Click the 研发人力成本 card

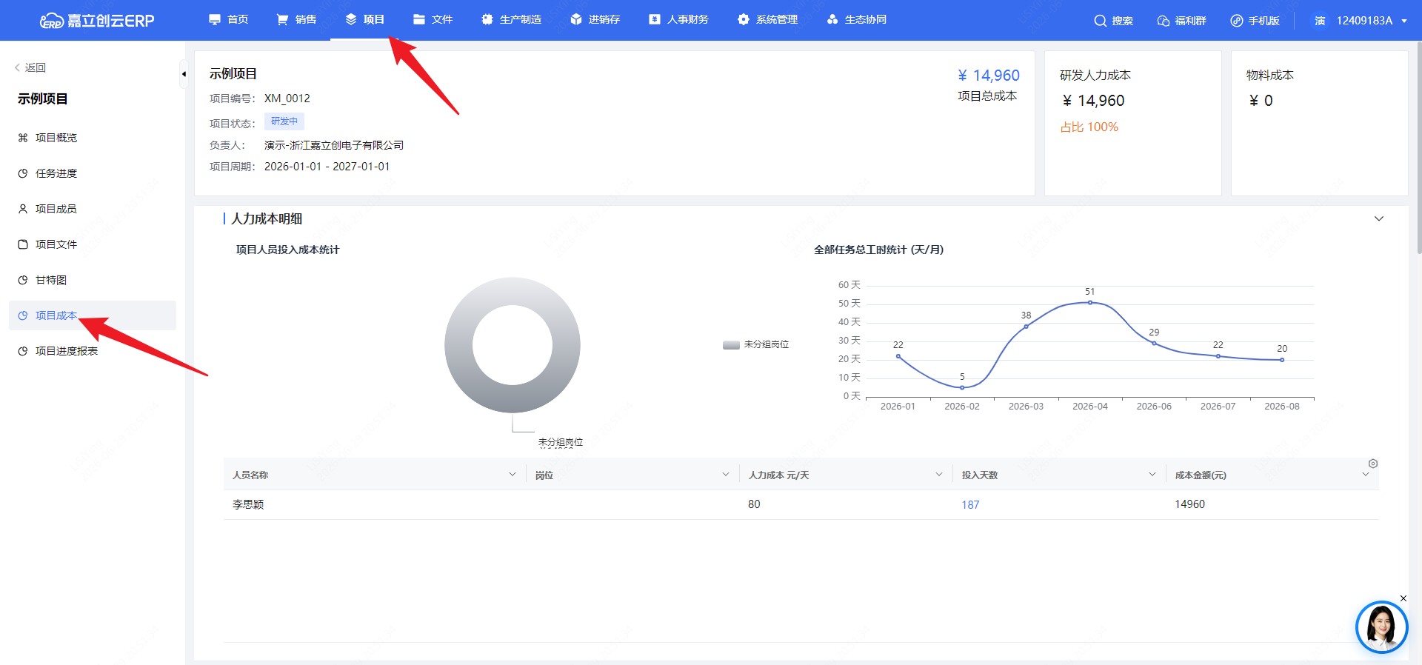1132,123
